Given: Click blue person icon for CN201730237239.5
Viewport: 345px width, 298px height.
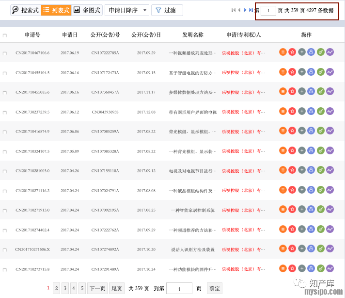Looking at the screenshot, I should pyautogui.click(x=311, y=111).
